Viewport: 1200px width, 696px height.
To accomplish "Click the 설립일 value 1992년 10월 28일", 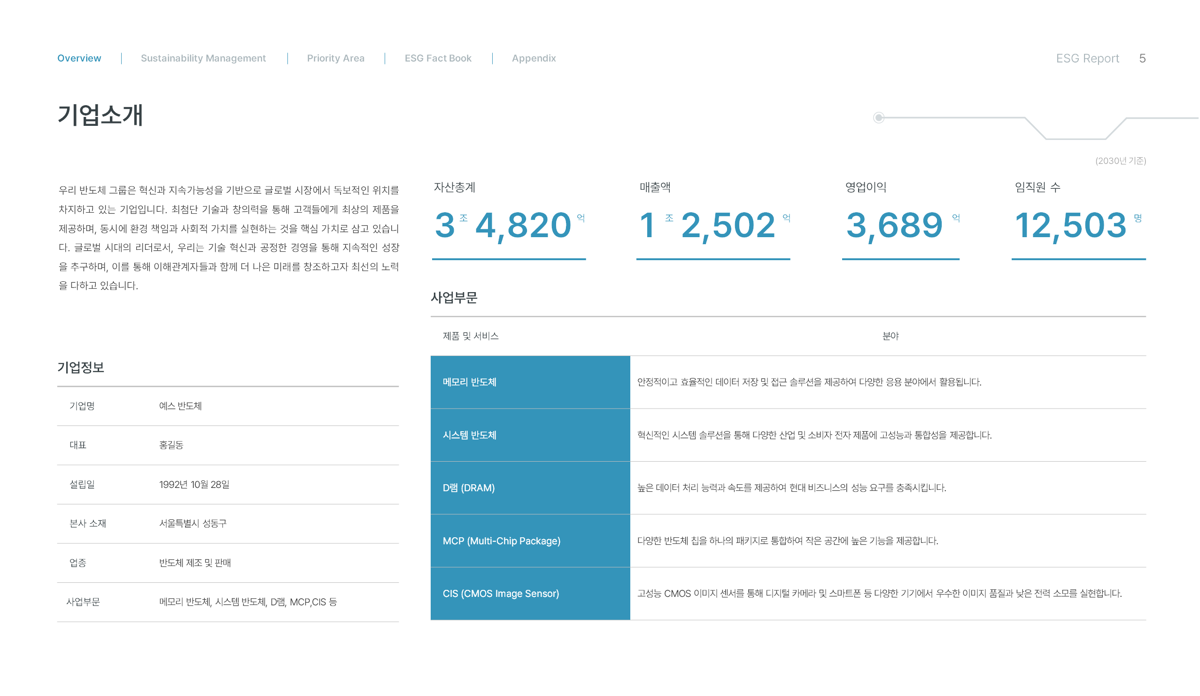I will pyautogui.click(x=194, y=485).
